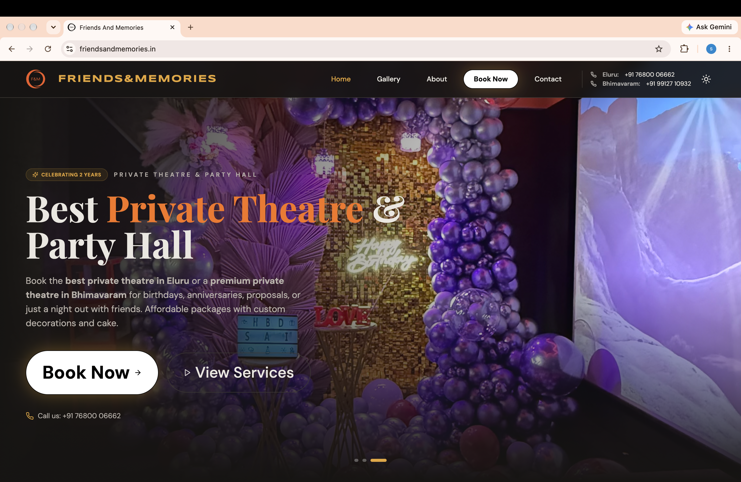The image size is (741, 482).
Task: Click 'Best Private Theatre &' headline text
Action: pyautogui.click(x=215, y=209)
